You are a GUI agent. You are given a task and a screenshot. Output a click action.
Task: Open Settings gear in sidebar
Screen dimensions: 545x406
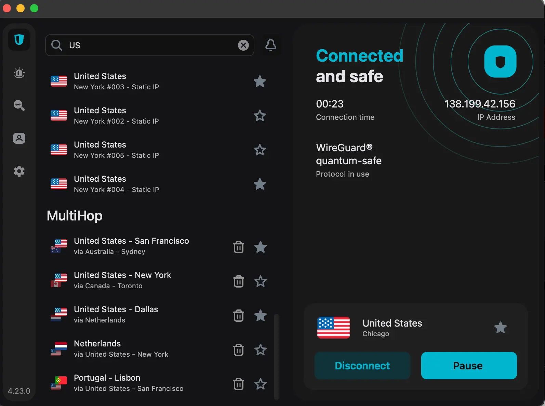19,171
